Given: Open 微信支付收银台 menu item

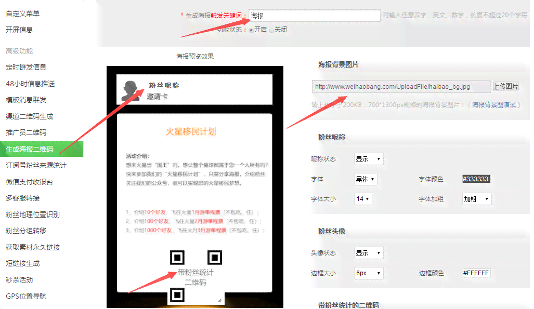Looking at the screenshot, I should pyautogui.click(x=29, y=182).
